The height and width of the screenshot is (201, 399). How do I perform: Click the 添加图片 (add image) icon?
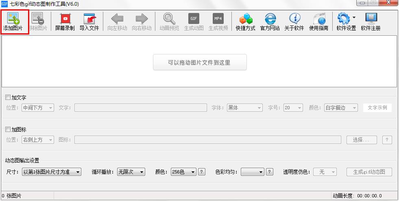pos(13,19)
